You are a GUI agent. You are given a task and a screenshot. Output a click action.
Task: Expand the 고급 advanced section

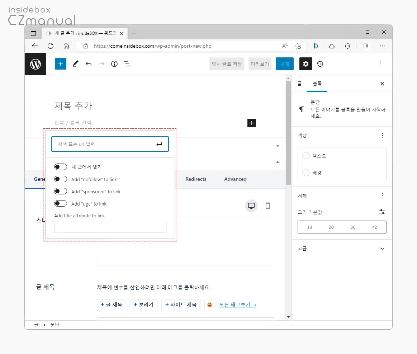pyautogui.click(x=342, y=249)
